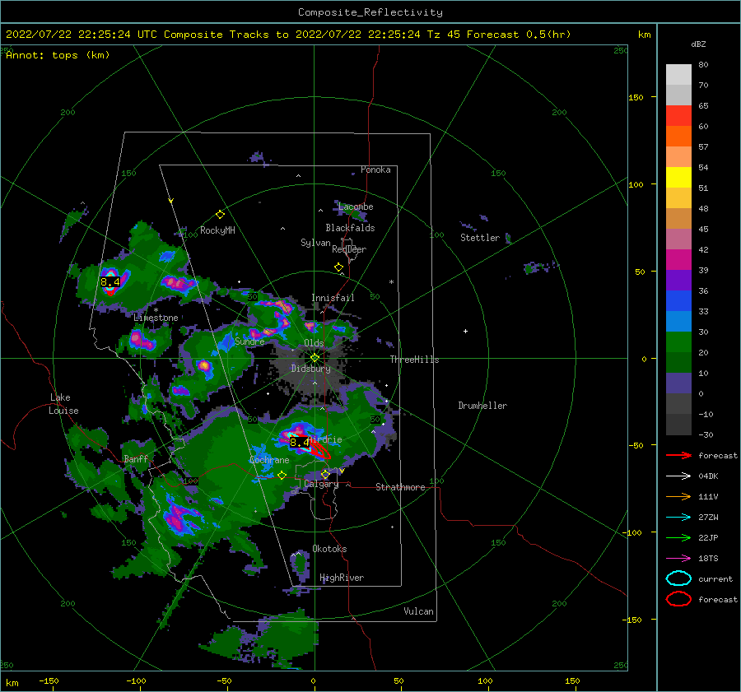
Task: Select the yellow diamond marker below Cochrane
Action: [x=282, y=476]
